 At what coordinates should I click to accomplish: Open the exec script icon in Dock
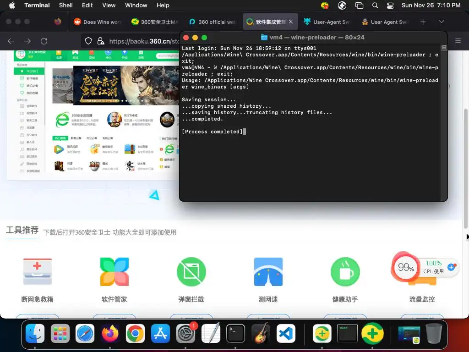347,333
